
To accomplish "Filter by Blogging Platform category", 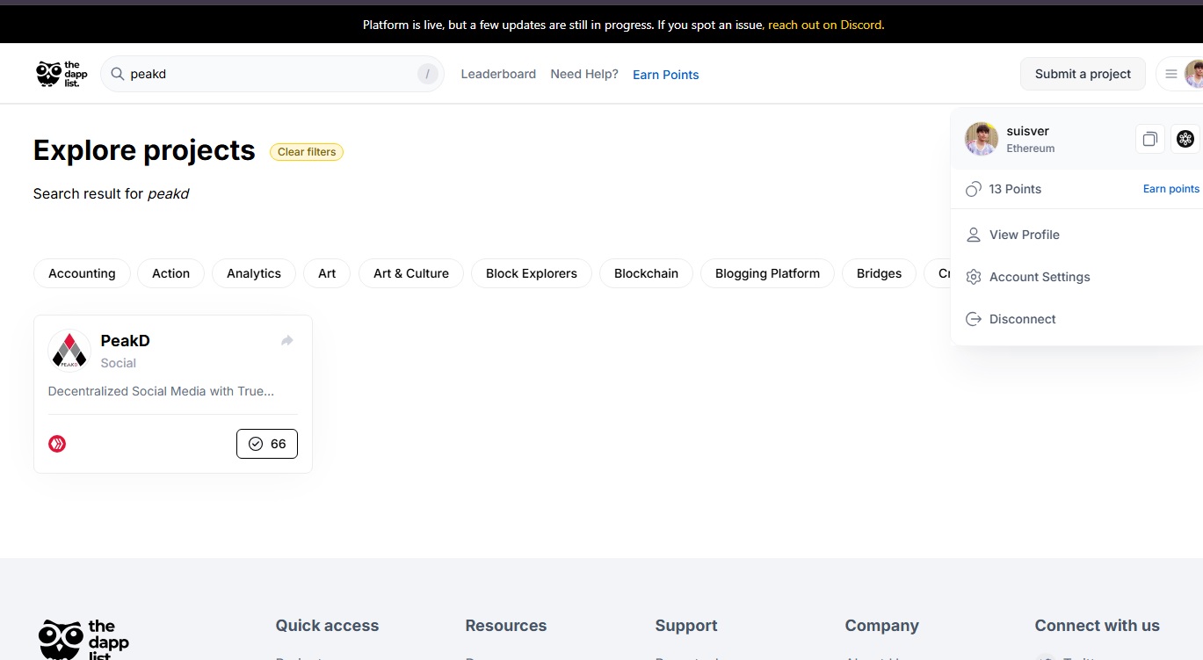I will 767,273.
